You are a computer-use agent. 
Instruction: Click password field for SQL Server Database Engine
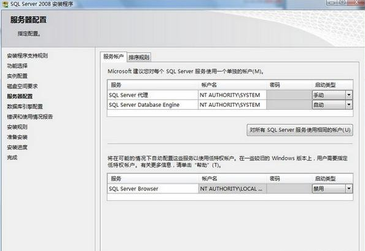click(x=289, y=104)
